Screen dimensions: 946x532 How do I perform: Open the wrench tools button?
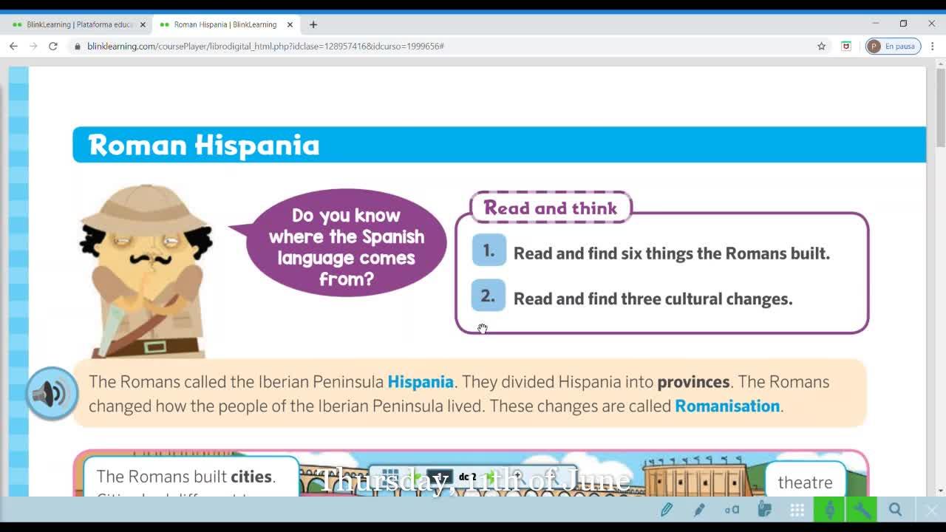(x=861, y=509)
